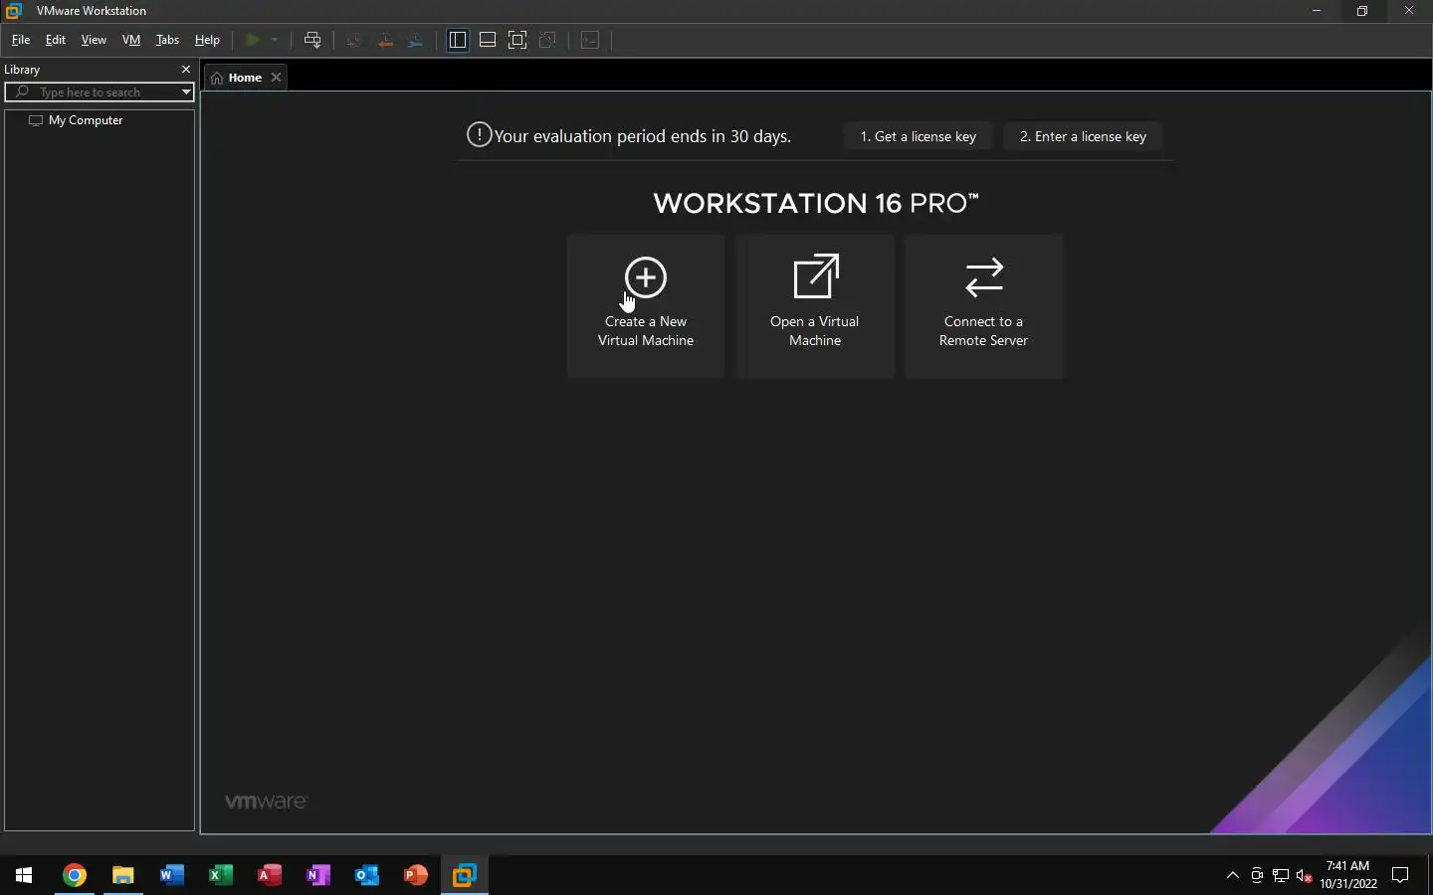Click the Meet Now tray icon
Image resolution: width=1433 pixels, height=895 pixels.
pos(1257,875)
